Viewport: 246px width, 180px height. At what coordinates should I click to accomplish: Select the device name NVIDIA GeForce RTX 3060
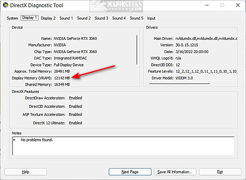(75, 38)
